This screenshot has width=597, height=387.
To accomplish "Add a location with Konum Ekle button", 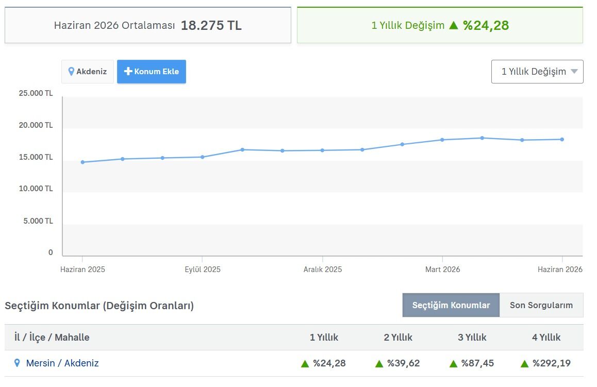I will pyautogui.click(x=152, y=72).
